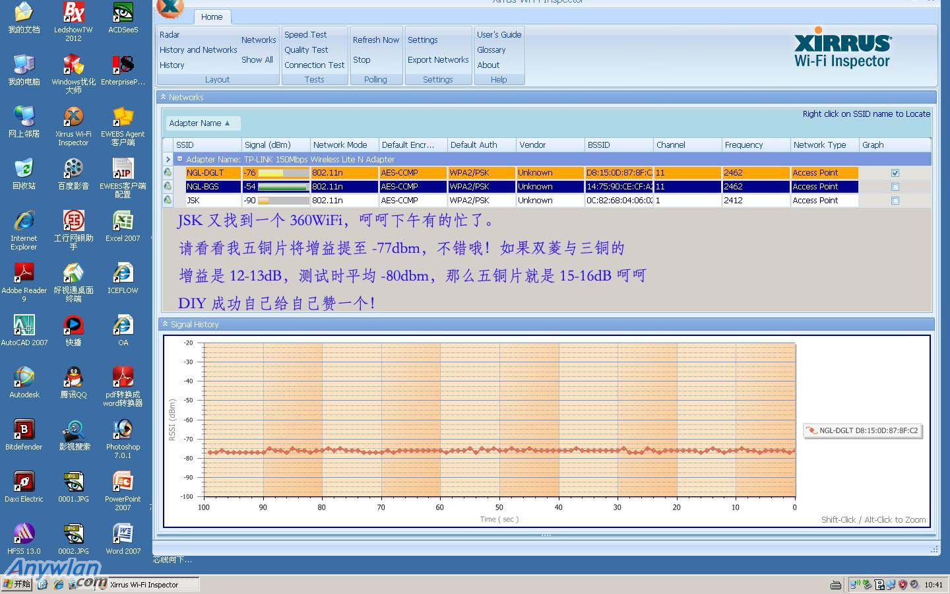
Task: Collapse the Networks panel
Action: coord(164,97)
